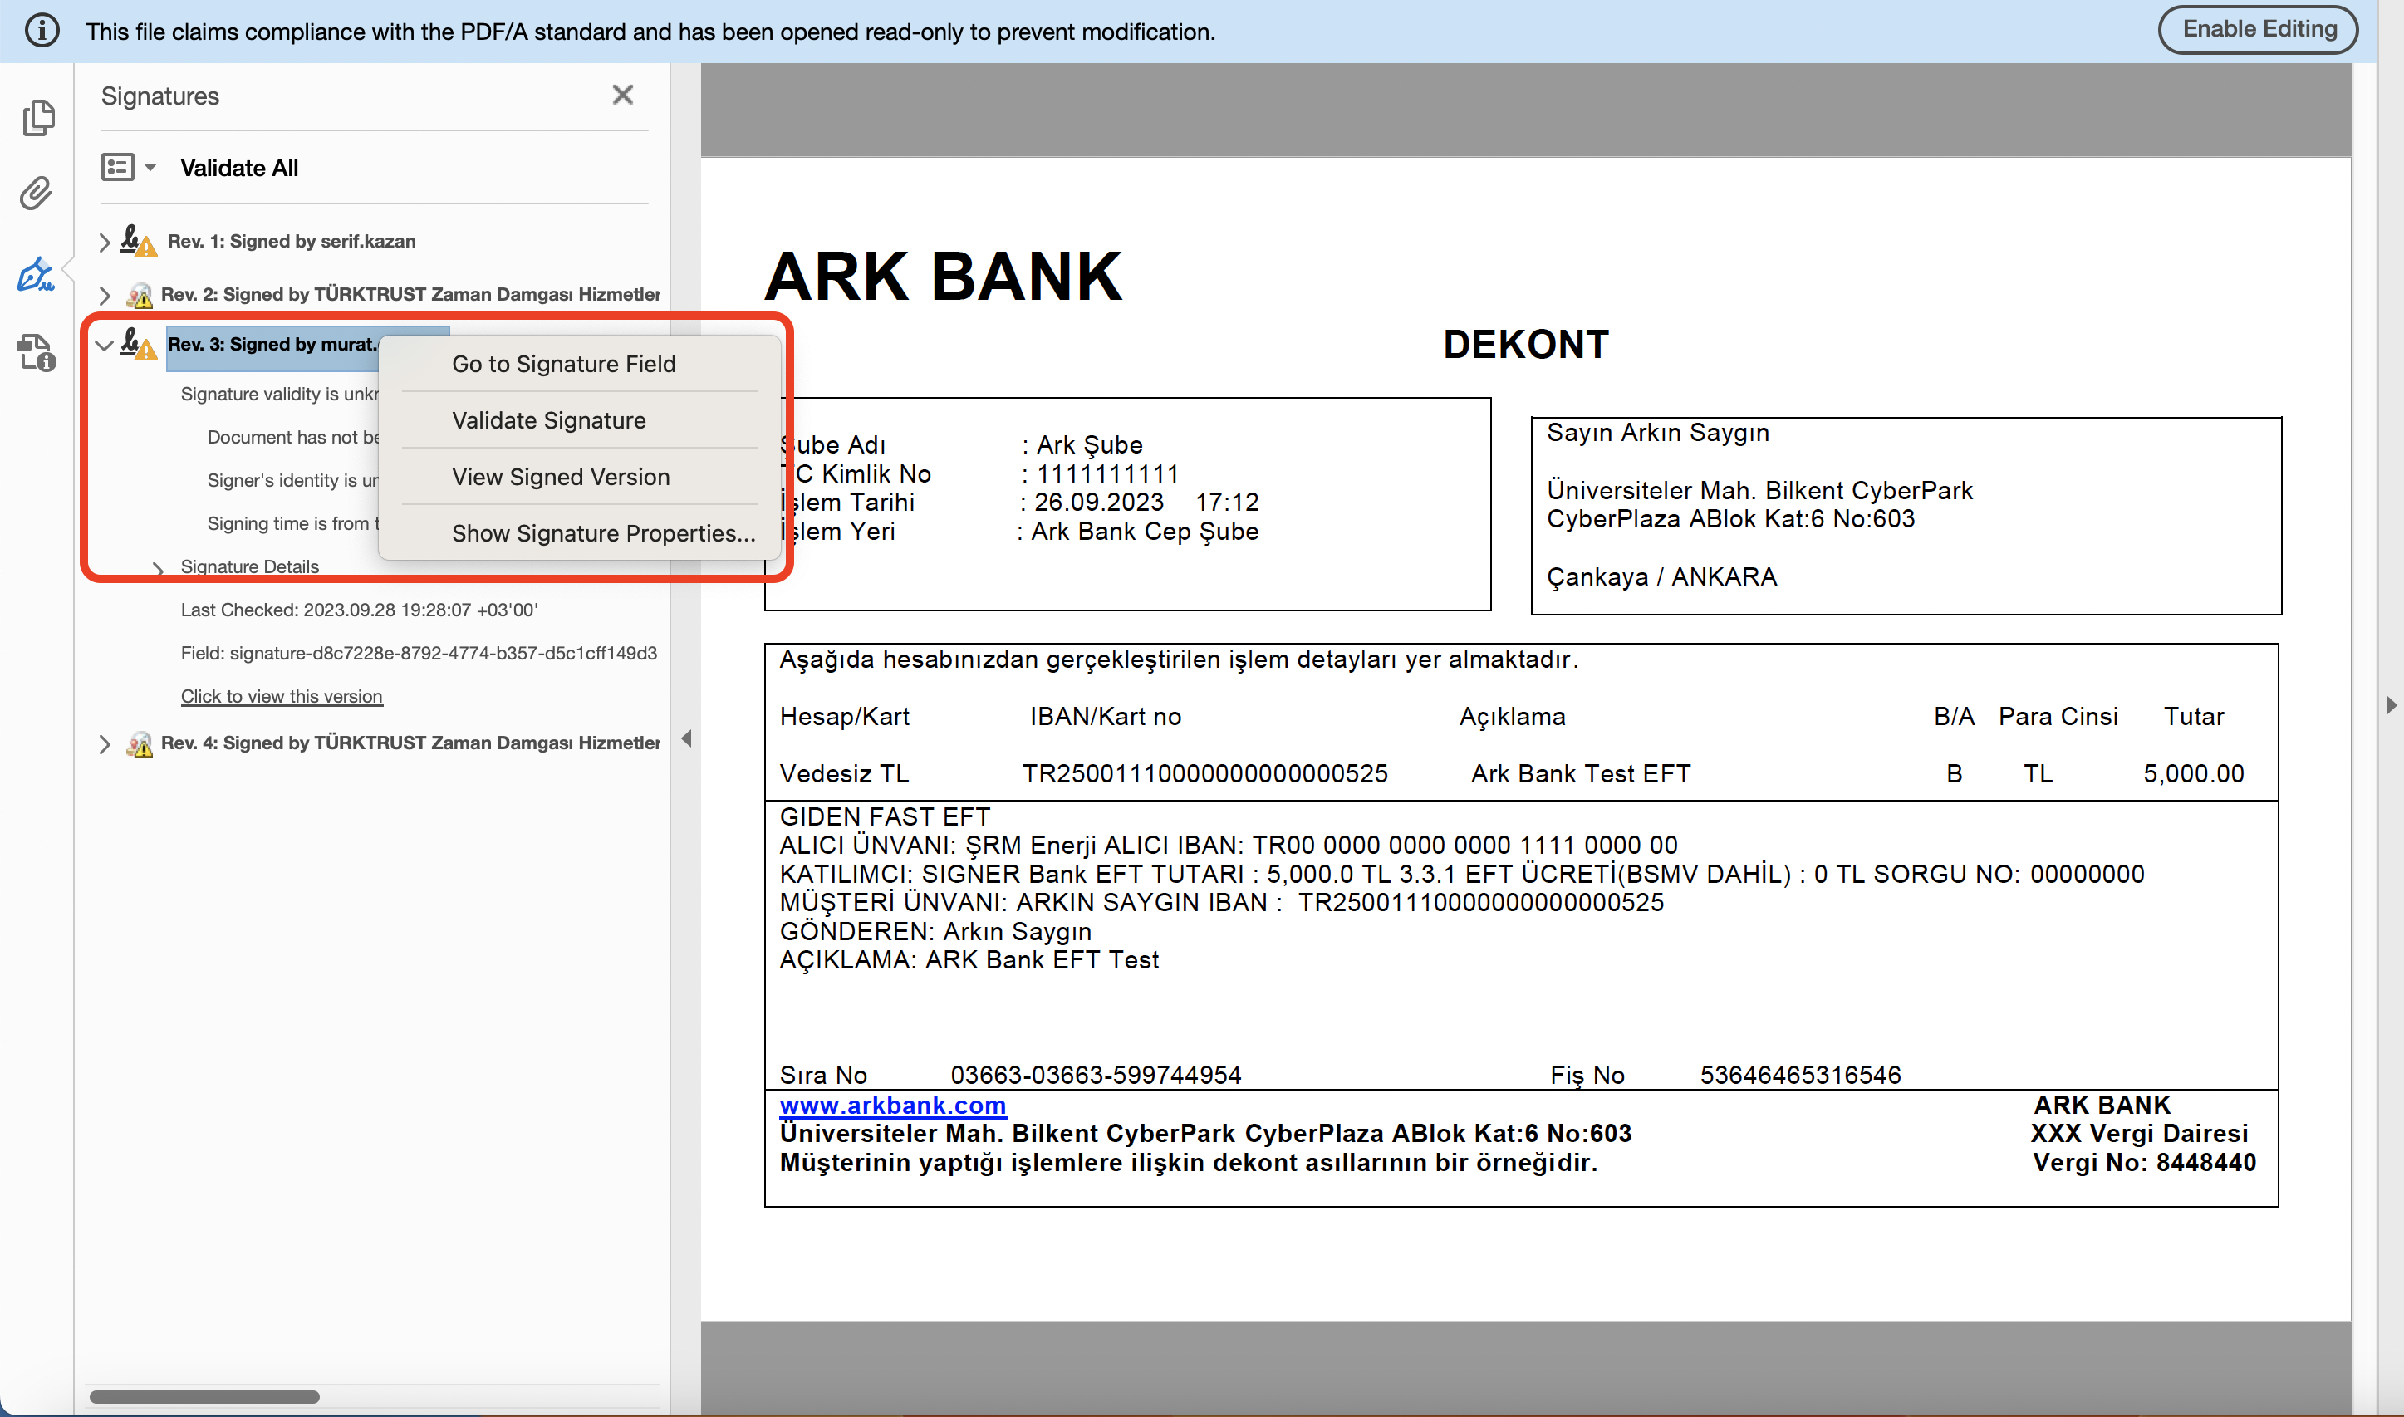Viewport: 2404px width, 1417px height.
Task: Click the 'Vedesiz TL' account cell
Action: coord(845,773)
